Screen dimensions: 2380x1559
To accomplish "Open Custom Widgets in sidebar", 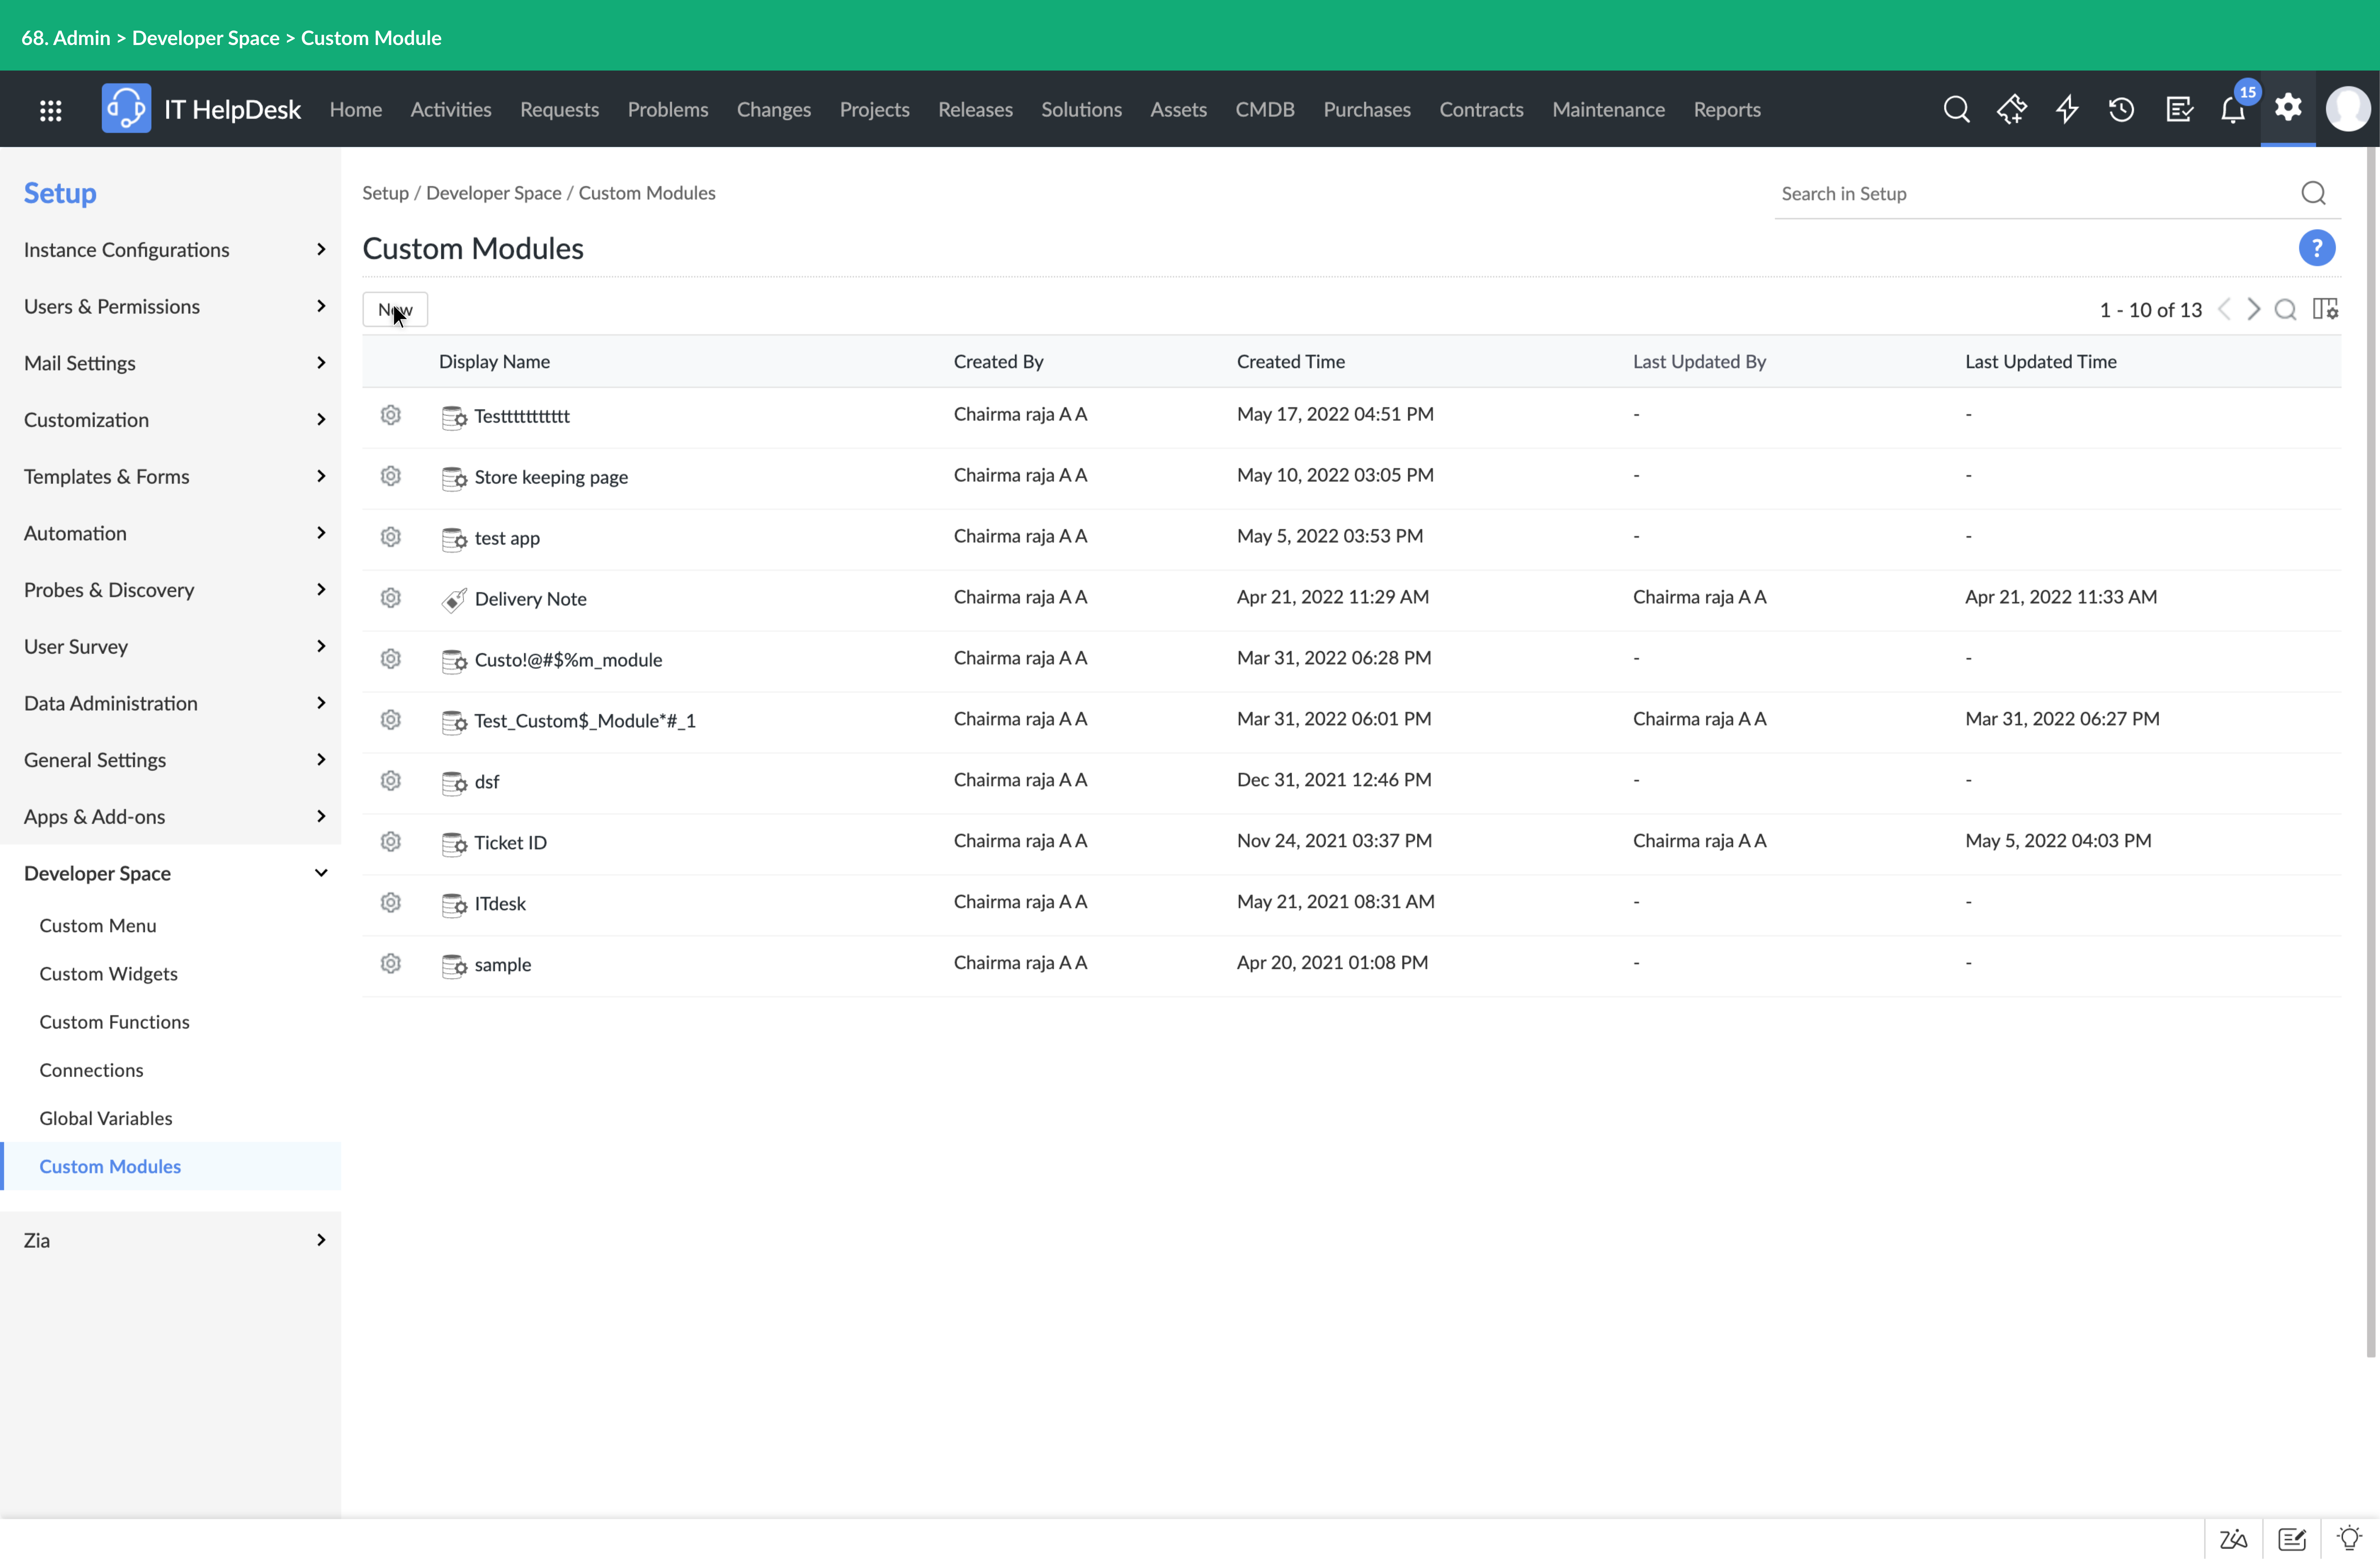I will (108, 974).
